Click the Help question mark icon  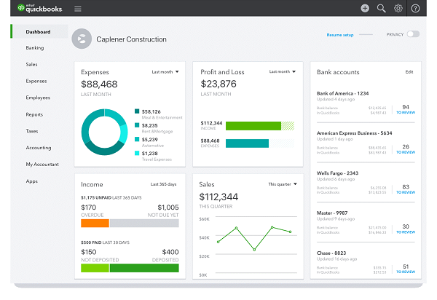click(415, 9)
